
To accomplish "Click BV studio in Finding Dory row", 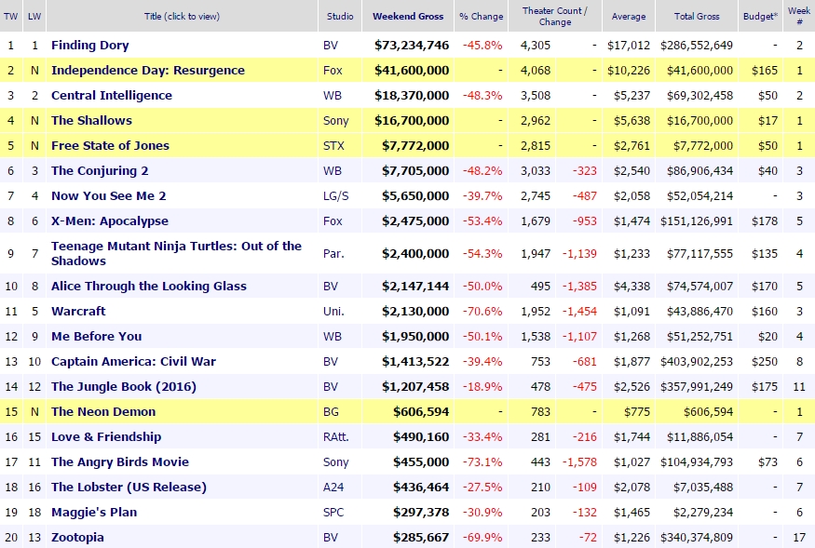I will pos(331,46).
